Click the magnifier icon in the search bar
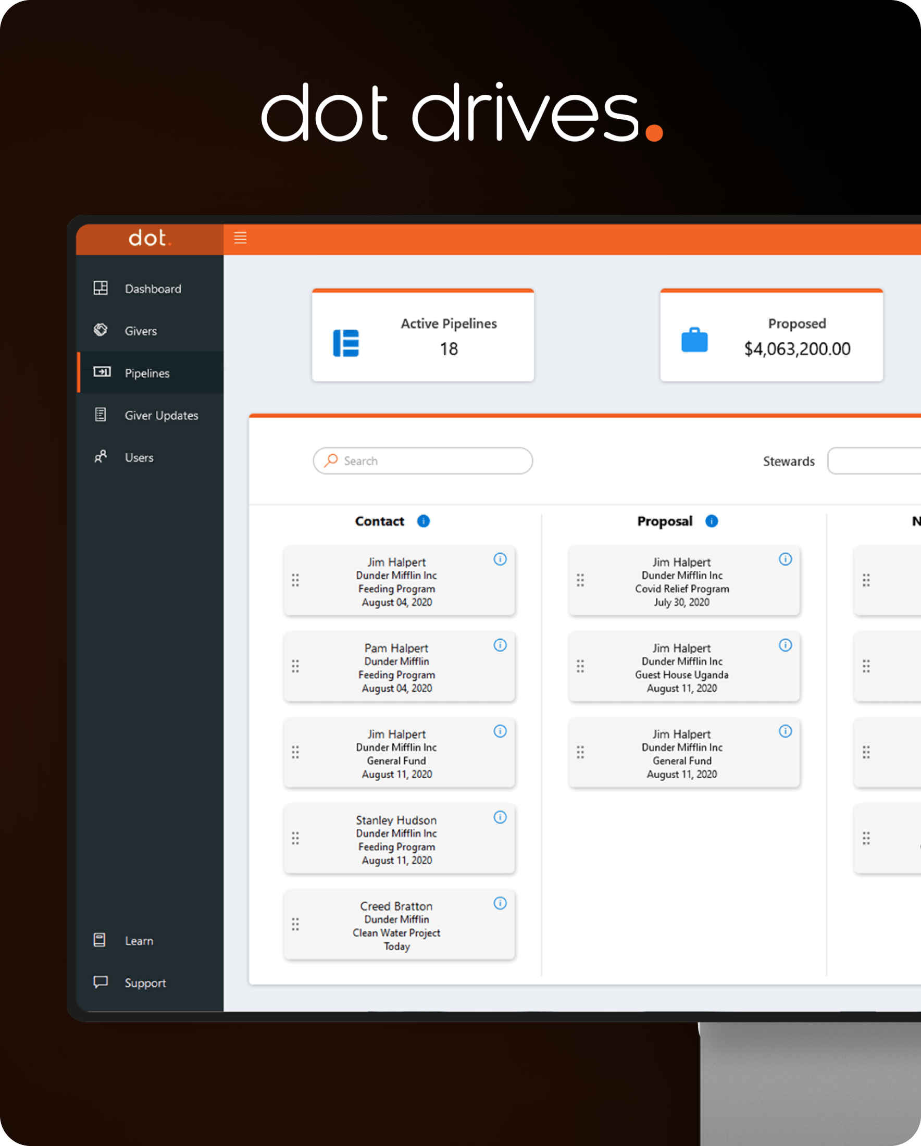The height and width of the screenshot is (1146, 921). coord(331,460)
